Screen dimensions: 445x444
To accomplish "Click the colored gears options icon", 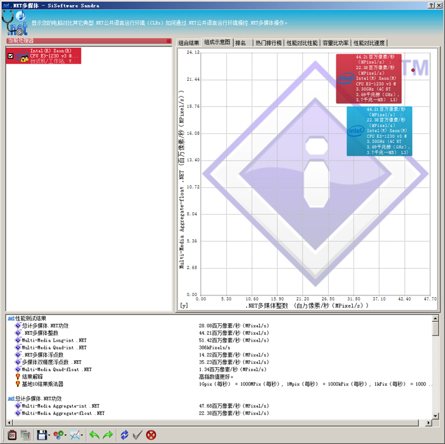I will pyautogui.click(x=58, y=434).
